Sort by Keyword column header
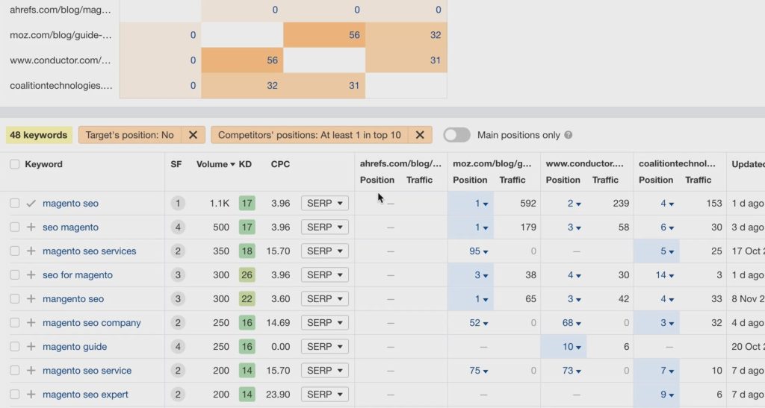Image resolution: width=765 pixels, height=408 pixels. point(43,164)
